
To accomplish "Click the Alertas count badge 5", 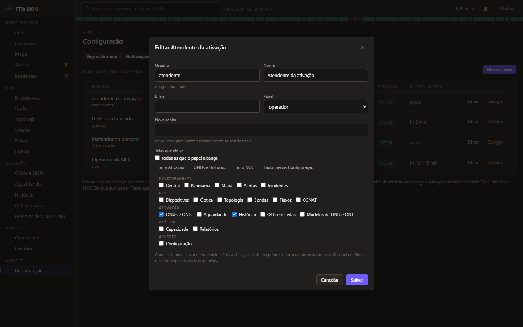I will 66,65.
